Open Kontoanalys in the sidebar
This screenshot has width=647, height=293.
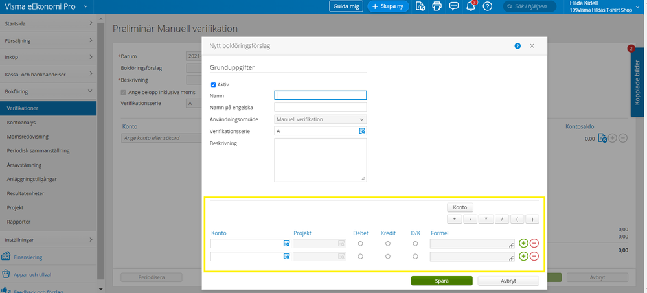click(x=21, y=121)
